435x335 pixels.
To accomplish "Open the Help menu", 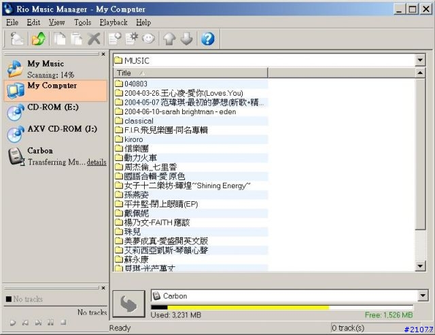I will click(x=143, y=22).
